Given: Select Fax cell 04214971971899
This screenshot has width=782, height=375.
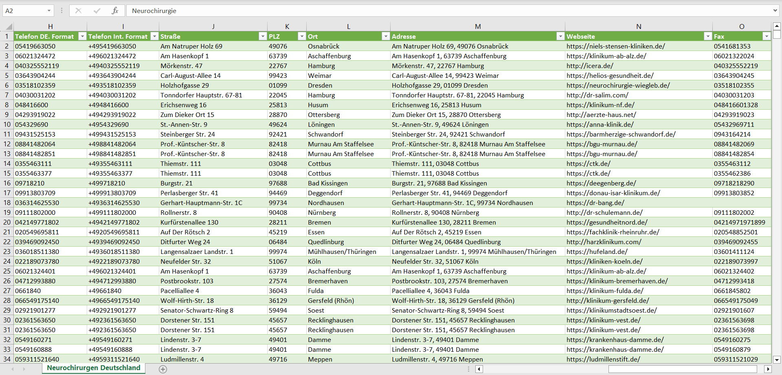Looking at the screenshot, I should tap(742, 222).
